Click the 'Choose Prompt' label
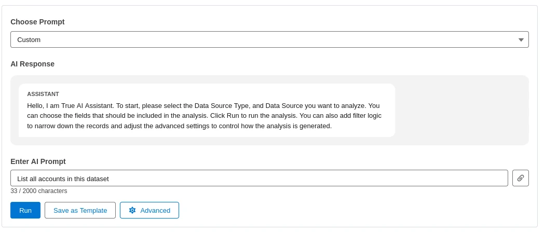Viewport: 544px width, 232px height. tap(37, 22)
